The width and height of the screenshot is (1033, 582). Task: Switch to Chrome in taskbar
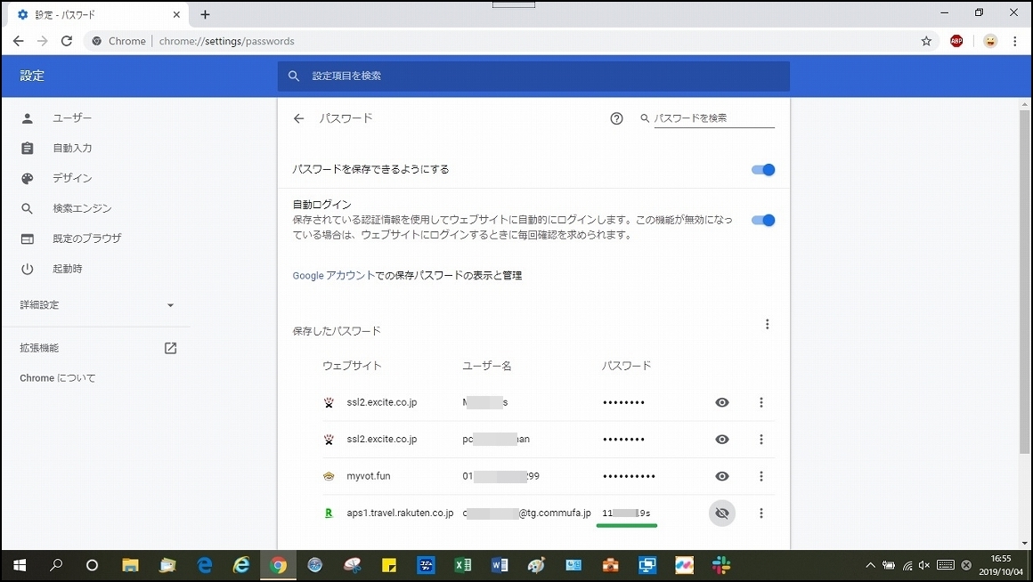click(278, 566)
